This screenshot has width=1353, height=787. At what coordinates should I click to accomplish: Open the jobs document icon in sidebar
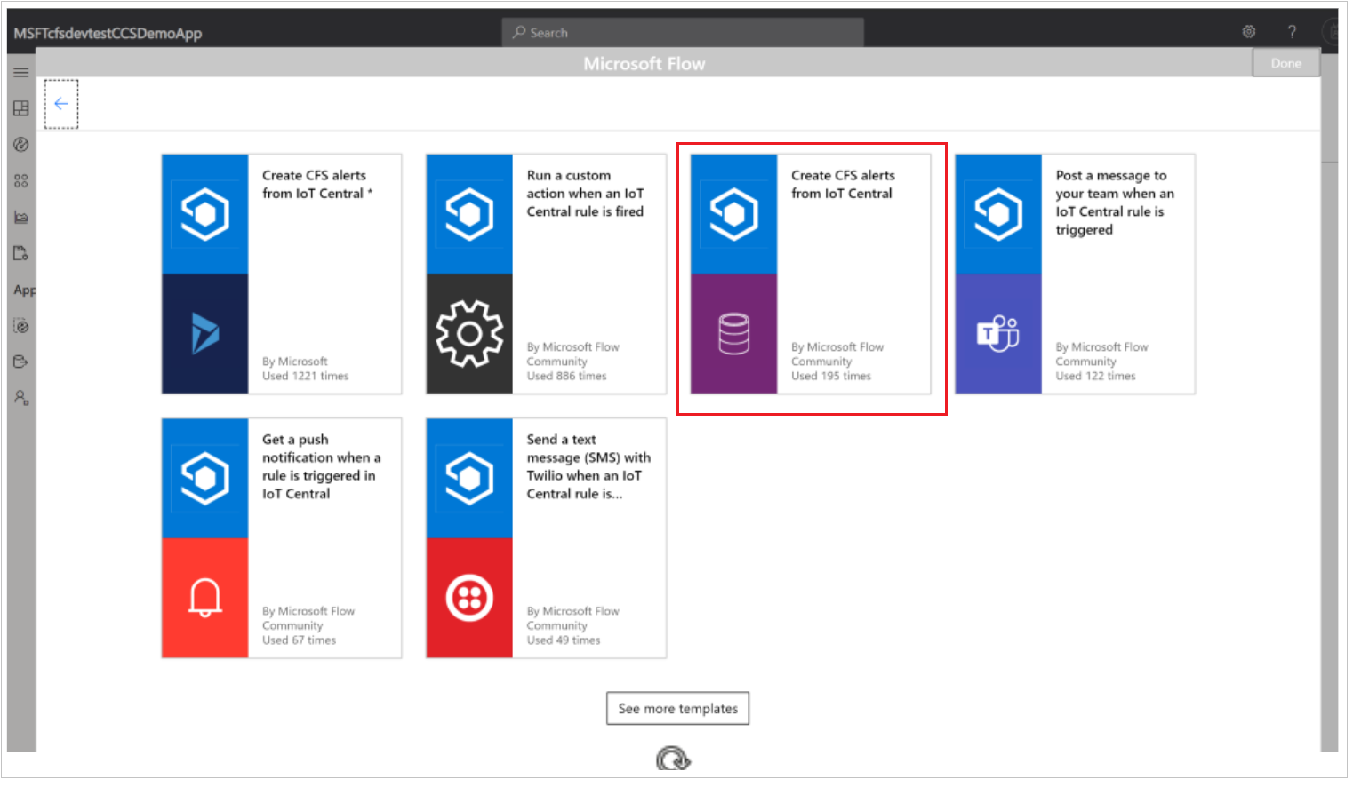pos(21,254)
